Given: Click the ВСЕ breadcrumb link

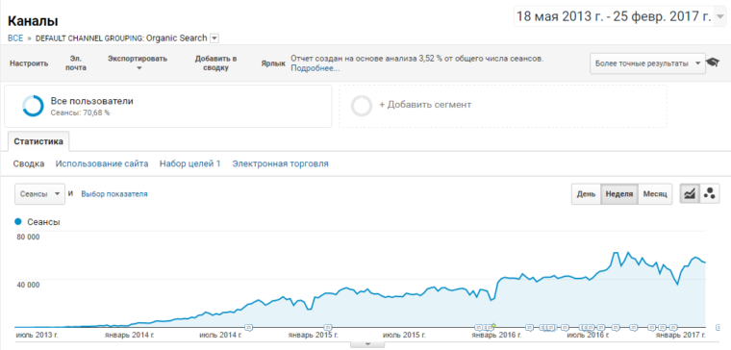Looking at the screenshot, I should pyautogui.click(x=15, y=38).
